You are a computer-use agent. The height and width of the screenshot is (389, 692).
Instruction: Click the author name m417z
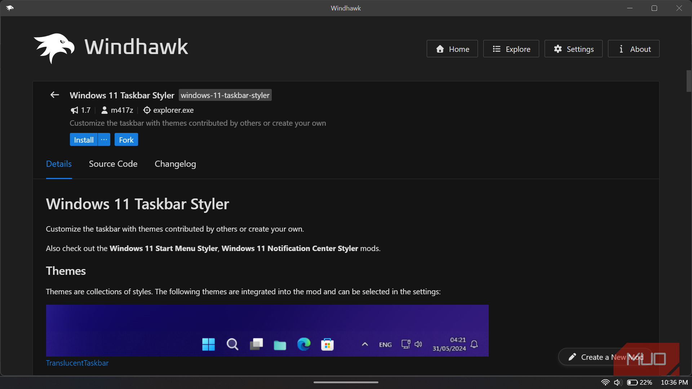coord(122,110)
